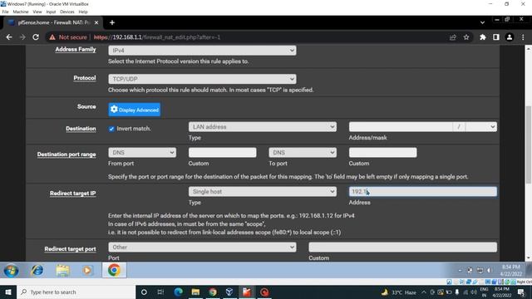Click the 33°C Haze weather widget
This screenshot has width=532, height=299.
[399, 292]
